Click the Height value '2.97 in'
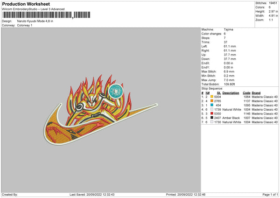This screenshot has height=198, width=280. coord(273,11)
